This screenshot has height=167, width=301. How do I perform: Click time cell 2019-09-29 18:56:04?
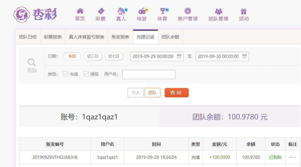156,157
